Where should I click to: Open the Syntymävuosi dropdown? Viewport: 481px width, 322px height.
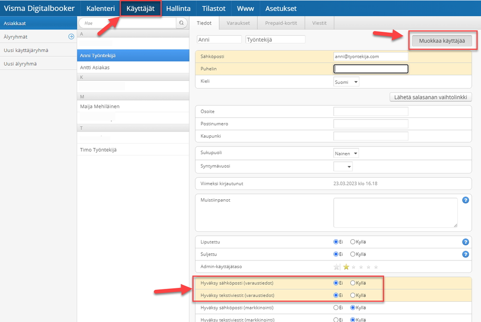343,167
